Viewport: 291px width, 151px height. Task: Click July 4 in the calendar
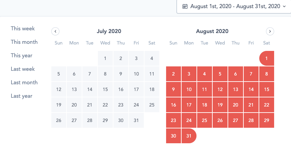pyautogui.click(x=152, y=58)
